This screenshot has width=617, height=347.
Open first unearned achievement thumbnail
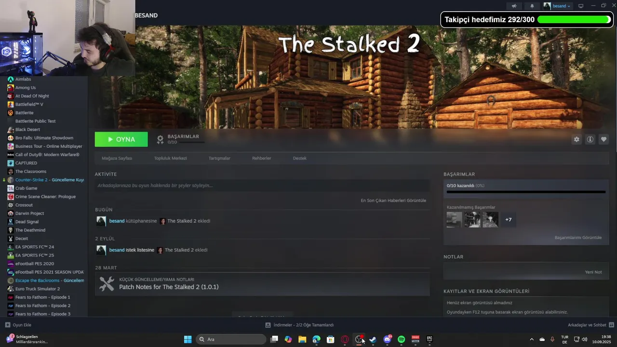(454, 220)
